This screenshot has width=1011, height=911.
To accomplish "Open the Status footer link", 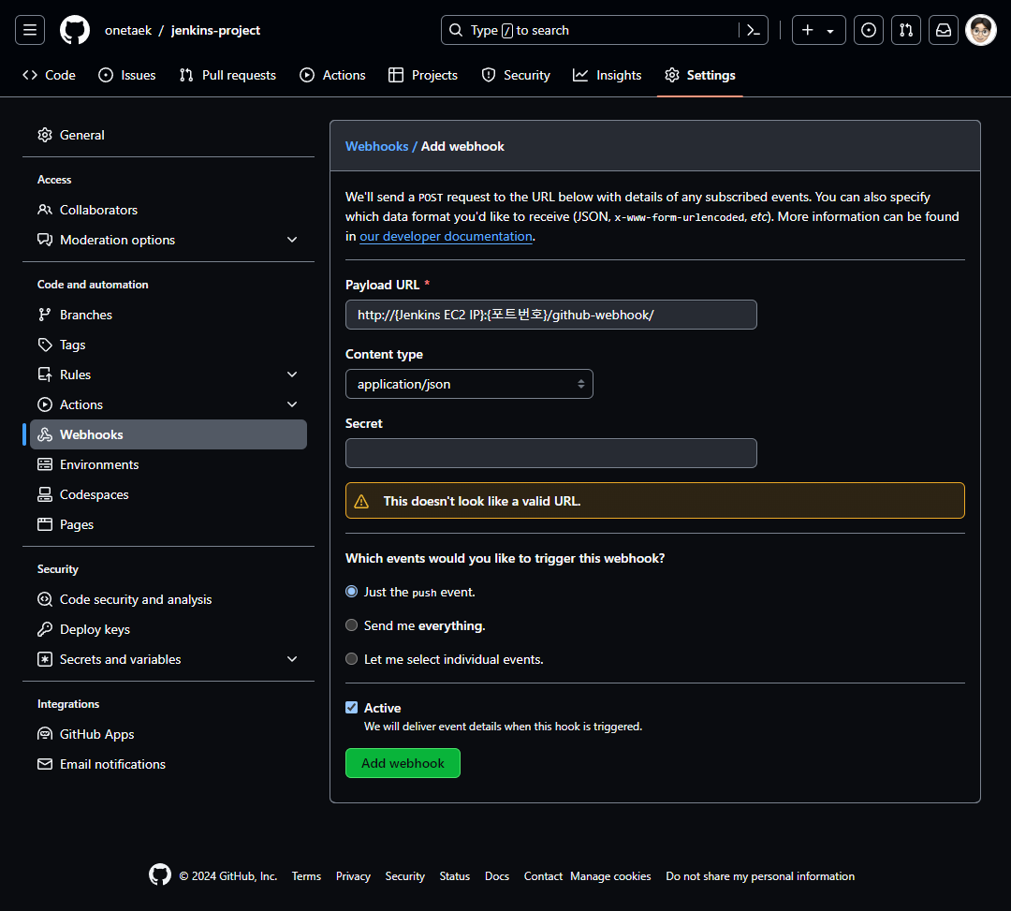I will [455, 876].
